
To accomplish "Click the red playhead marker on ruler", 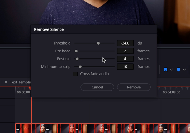I will (30, 88).
